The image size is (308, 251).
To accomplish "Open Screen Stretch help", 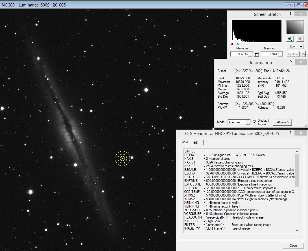I will pos(290,14).
